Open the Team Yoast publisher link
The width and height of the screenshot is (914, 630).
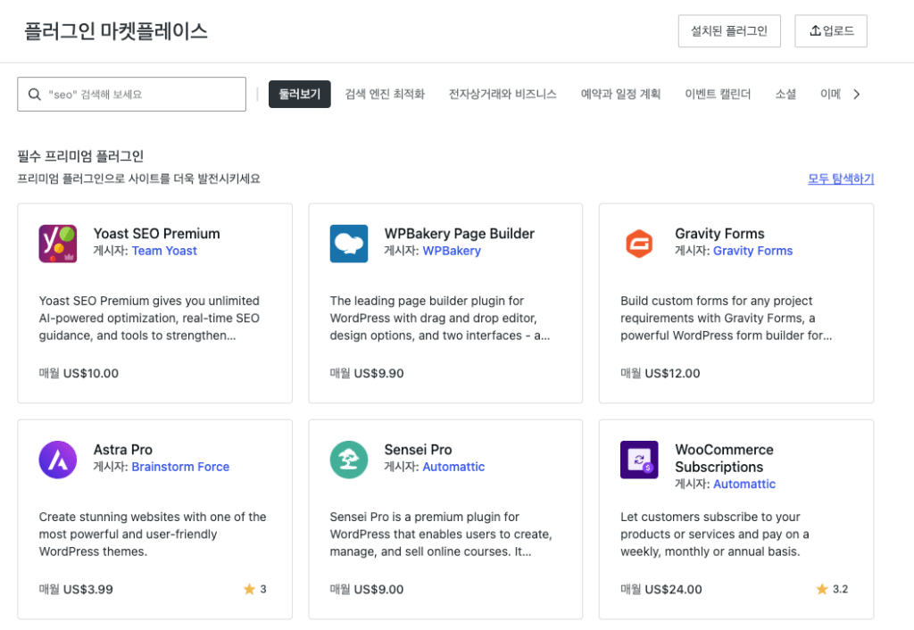[164, 251]
